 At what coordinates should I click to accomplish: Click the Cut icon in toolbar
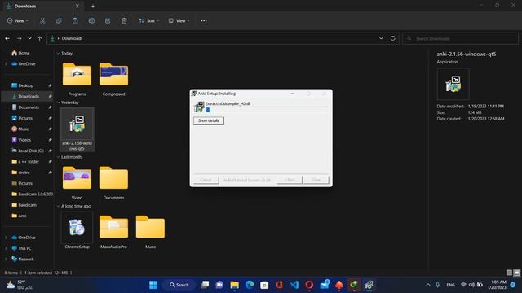[42, 20]
